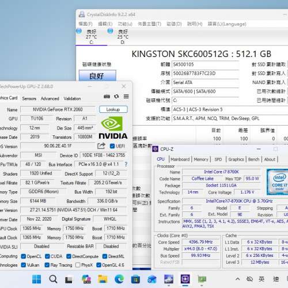
Task: Toggle the DirectML checkbox
Action: point(105,256)
